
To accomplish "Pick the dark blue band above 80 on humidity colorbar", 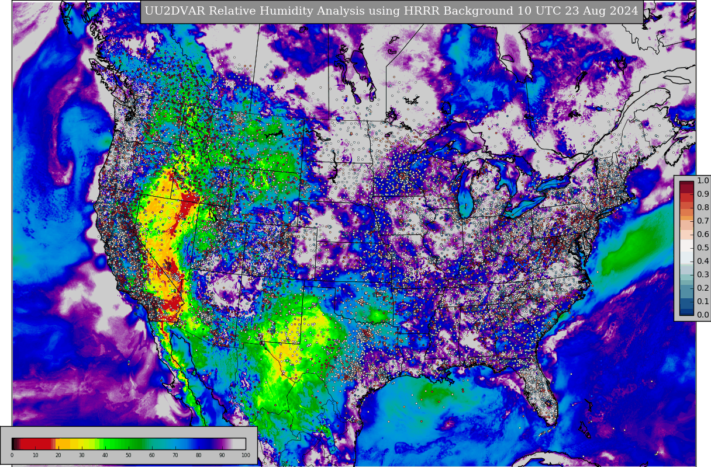I will point(199,444).
